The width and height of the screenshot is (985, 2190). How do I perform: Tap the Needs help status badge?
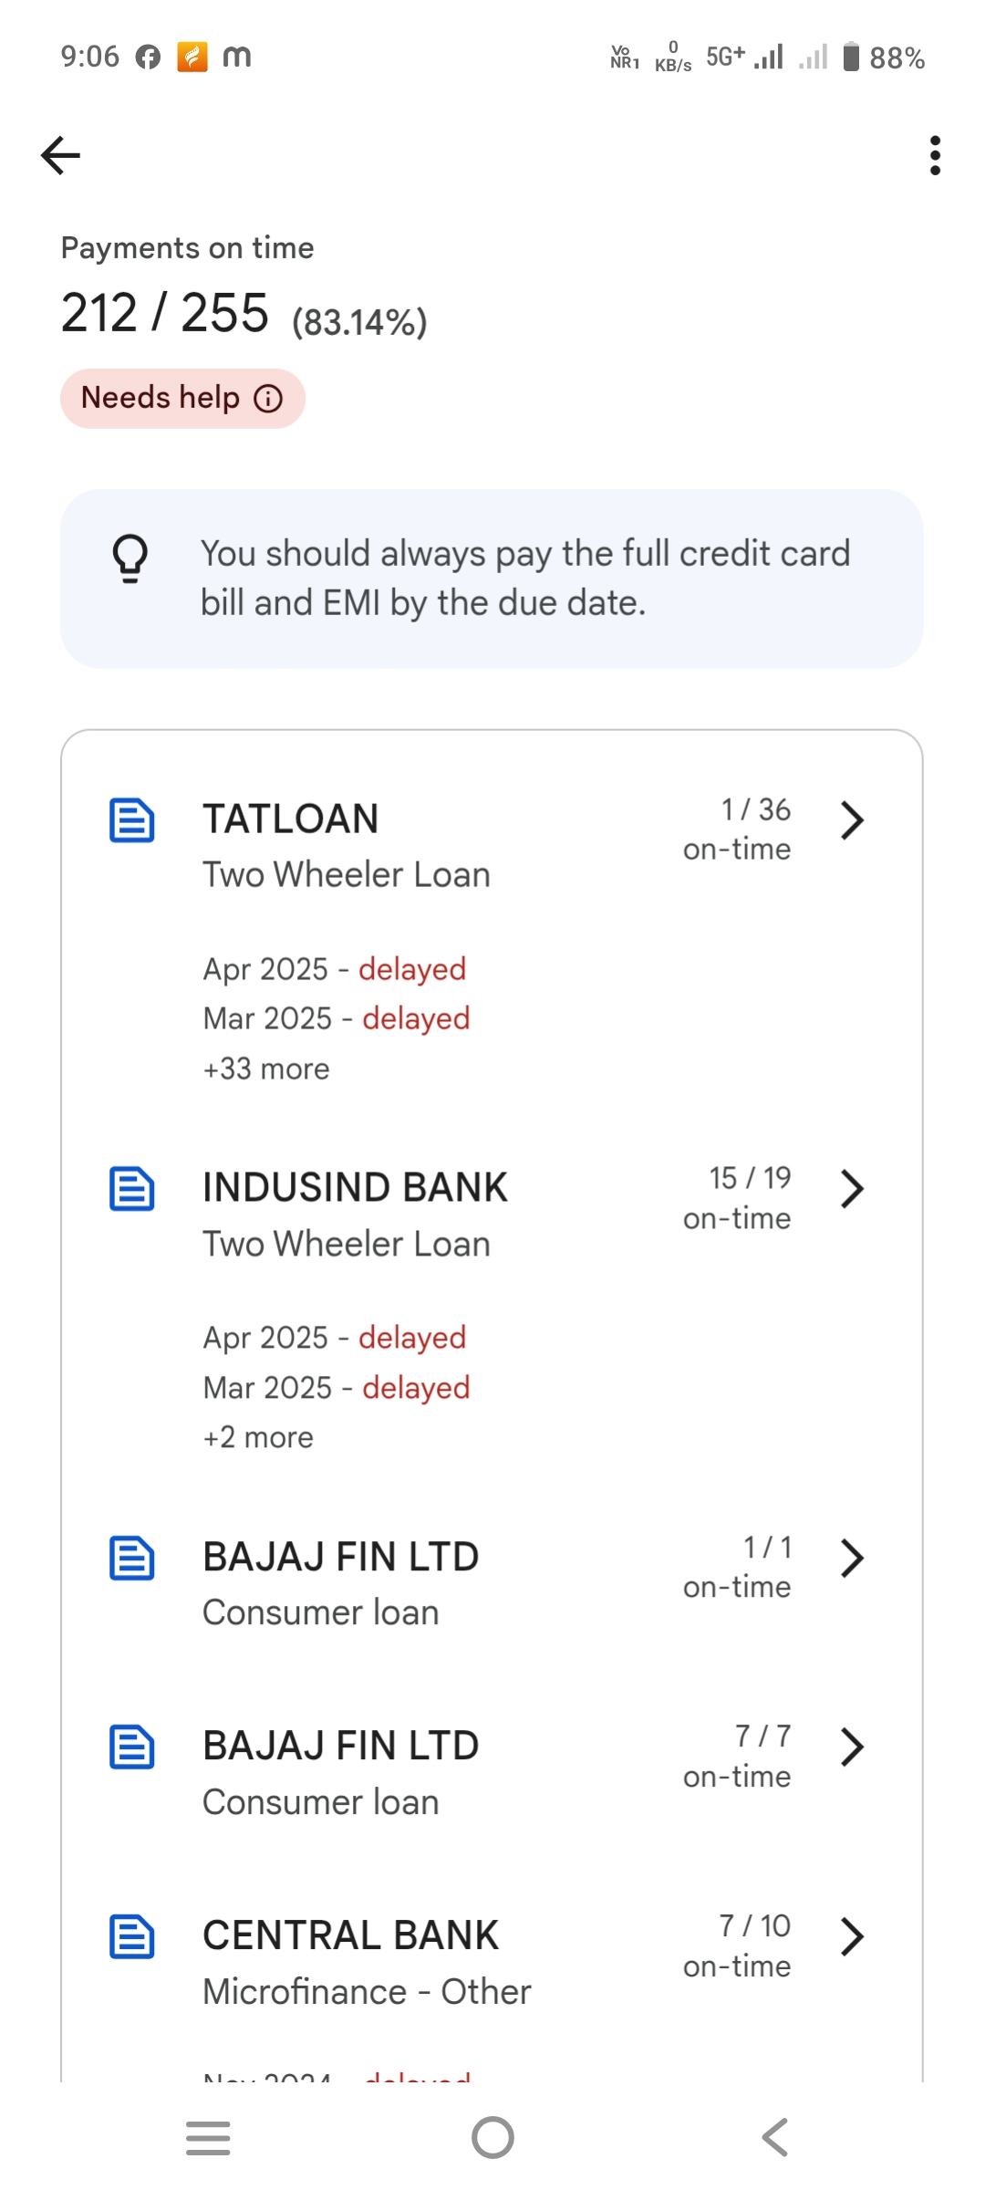pos(162,399)
